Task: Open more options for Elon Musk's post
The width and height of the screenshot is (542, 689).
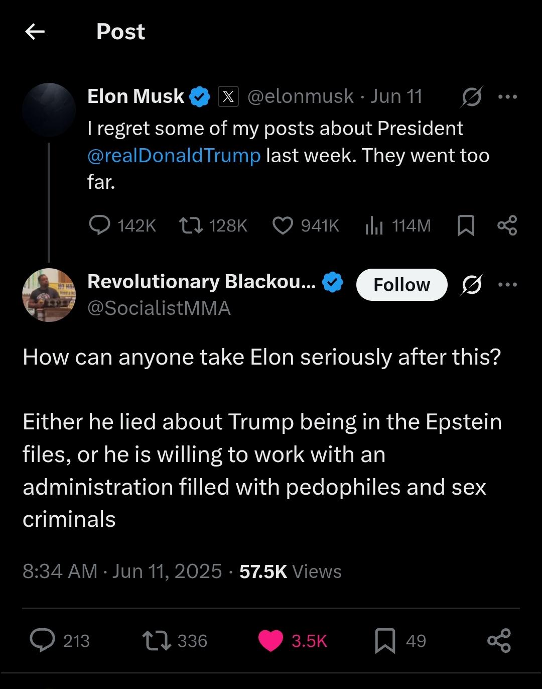Action: point(507,96)
